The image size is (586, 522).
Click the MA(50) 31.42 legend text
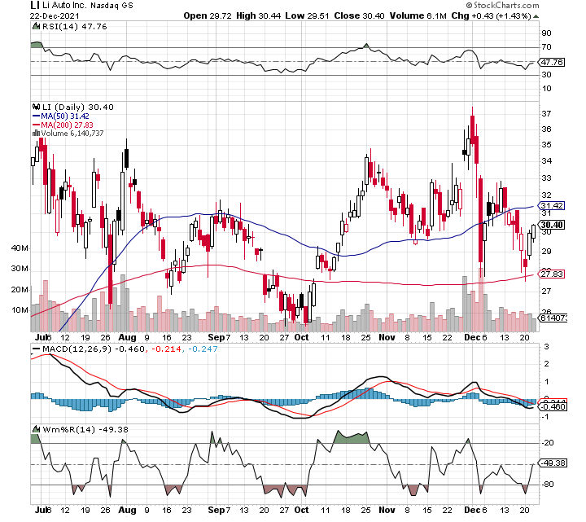pyautogui.click(x=64, y=116)
